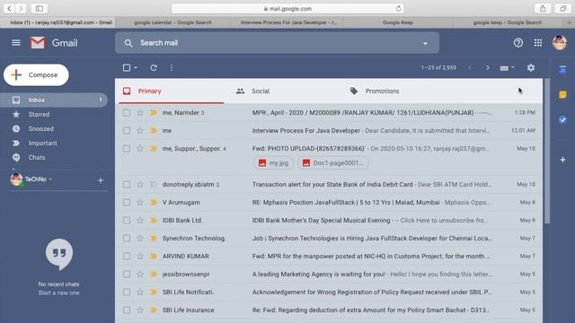Start a new chat plus icon
Screen dimensions: 575x323
tap(100, 180)
